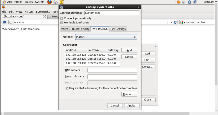
Task: Close the Network Connections window behind
Action: 156,46
